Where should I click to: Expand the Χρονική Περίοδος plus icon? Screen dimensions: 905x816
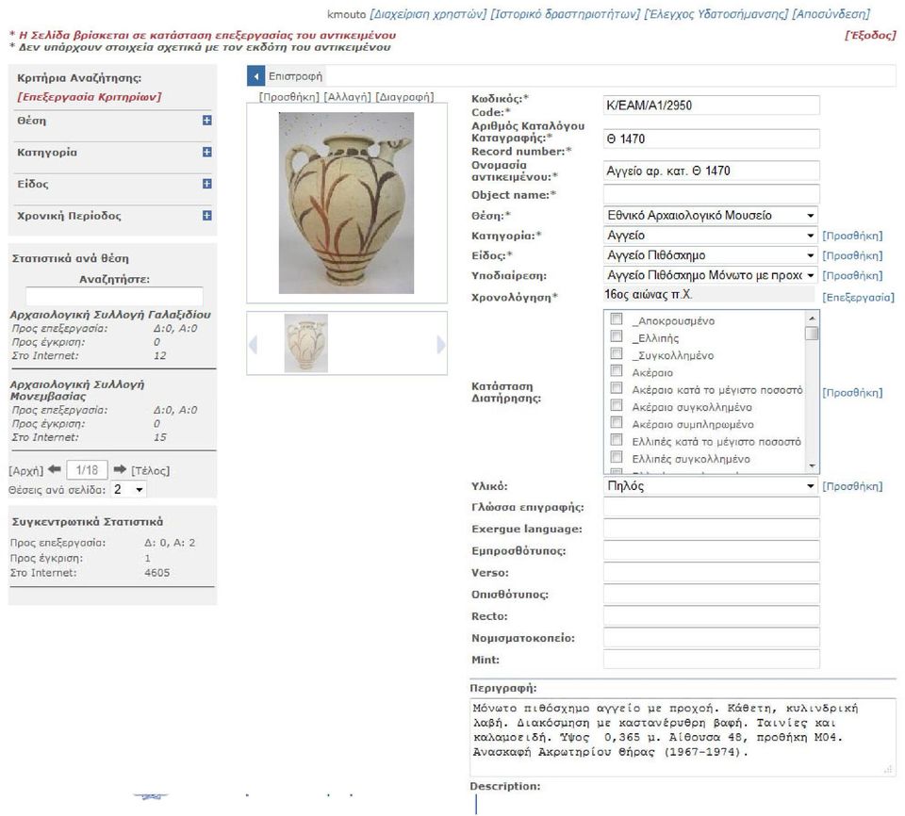point(206,215)
